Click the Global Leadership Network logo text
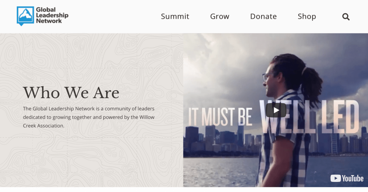368x192 pixels. 52,15
